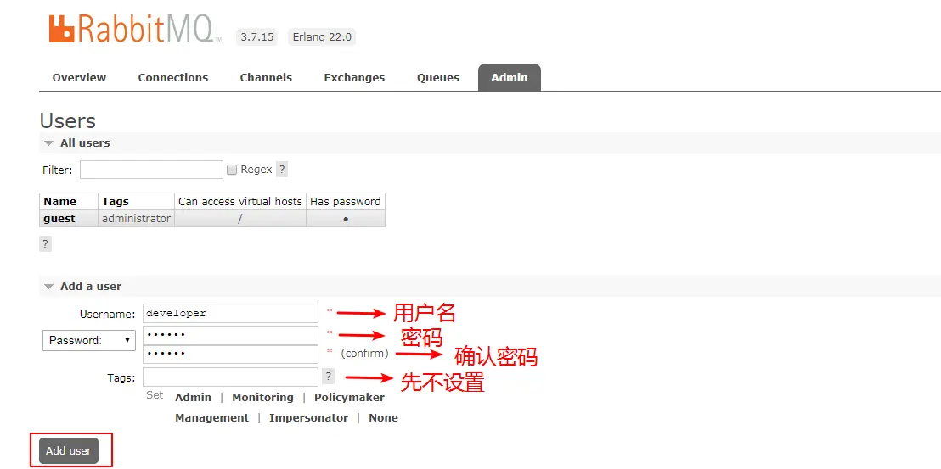Enable the Regex filter checkbox
This screenshot has width=941, height=469.
pos(232,170)
